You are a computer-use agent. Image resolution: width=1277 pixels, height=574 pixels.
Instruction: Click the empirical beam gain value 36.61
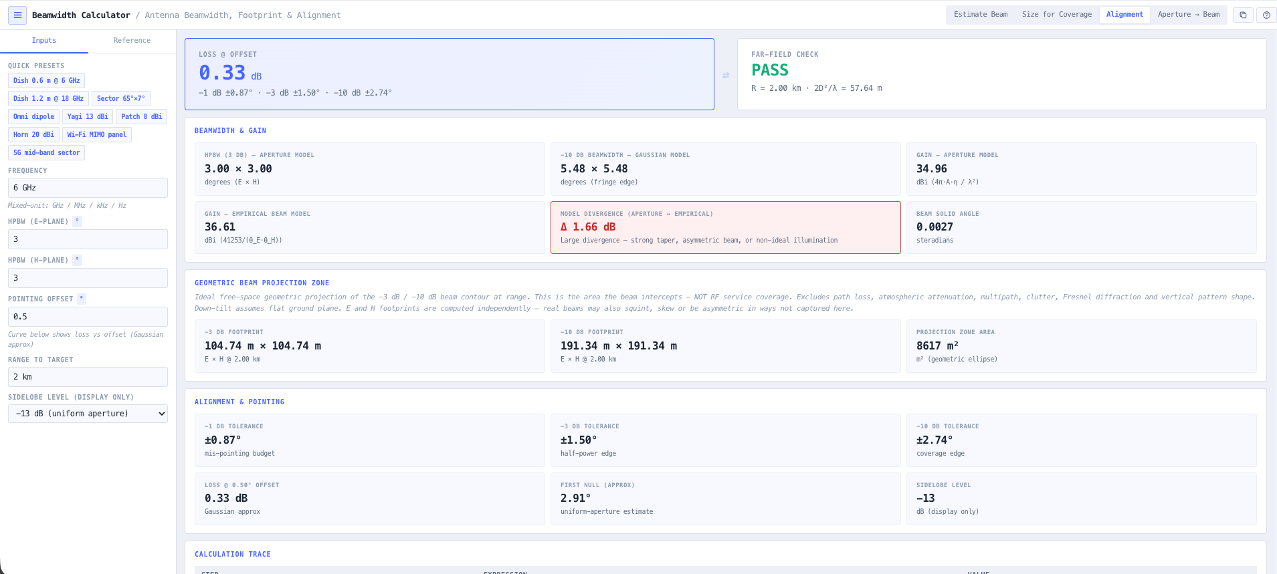pos(220,227)
